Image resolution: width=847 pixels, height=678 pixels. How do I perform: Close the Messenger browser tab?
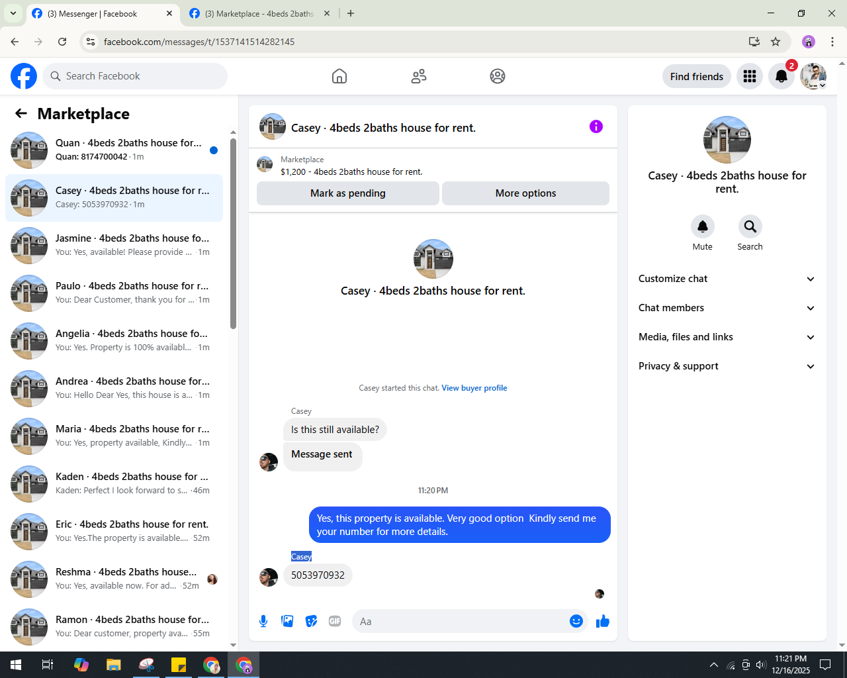(169, 13)
